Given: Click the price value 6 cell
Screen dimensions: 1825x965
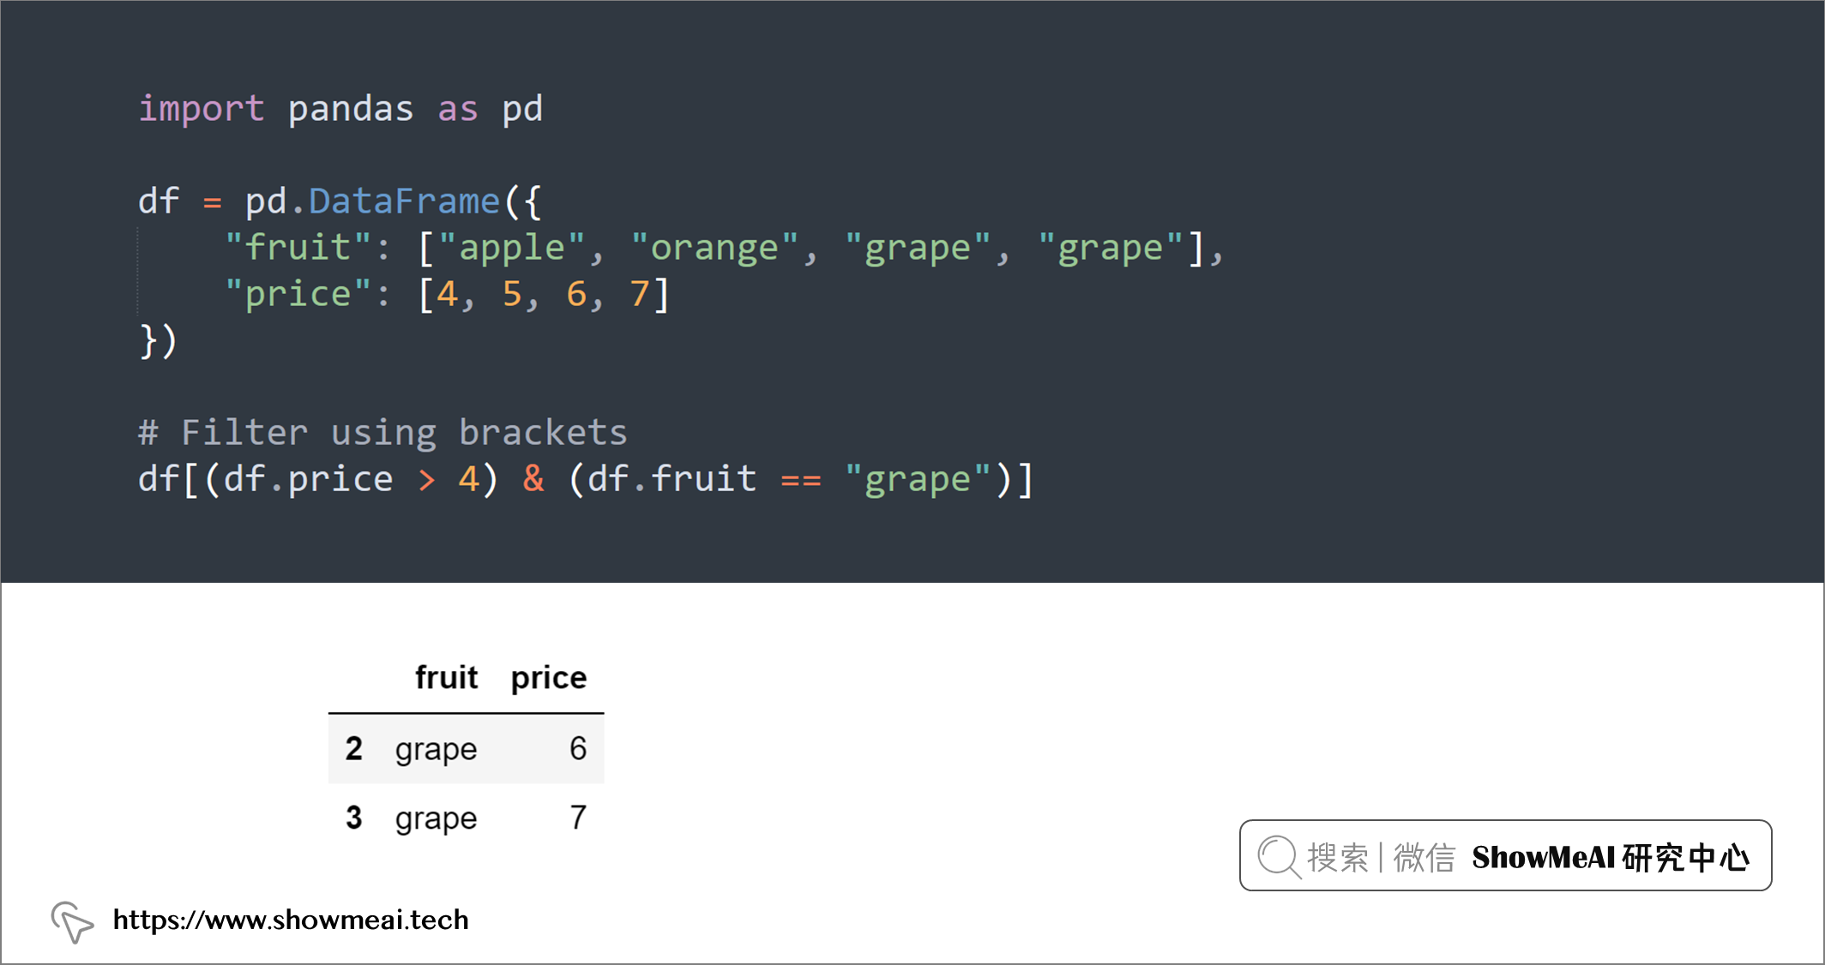Looking at the screenshot, I should 578,748.
